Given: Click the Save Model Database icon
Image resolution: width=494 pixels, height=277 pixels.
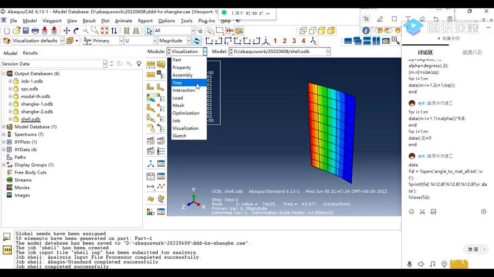Looking at the screenshot, I should click(26, 30).
